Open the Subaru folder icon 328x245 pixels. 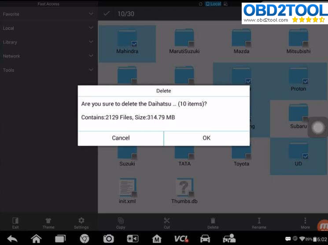pos(299,113)
